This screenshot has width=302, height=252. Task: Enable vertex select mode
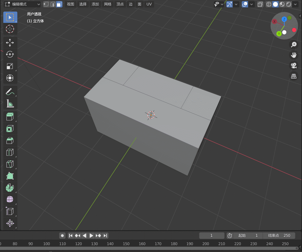(46, 4)
